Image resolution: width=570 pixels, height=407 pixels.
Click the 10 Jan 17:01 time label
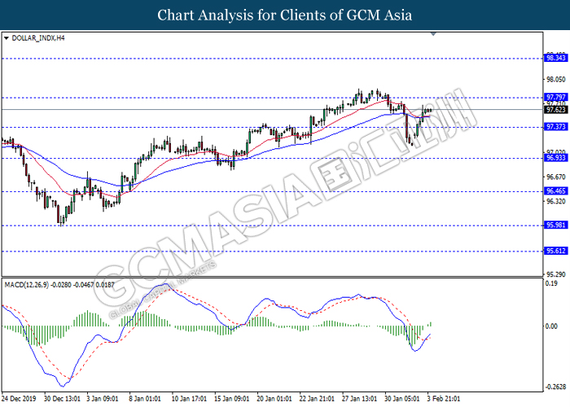click(189, 399)
